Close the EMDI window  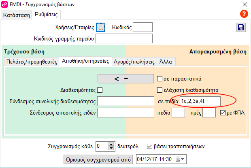click(x=245, y=4)
